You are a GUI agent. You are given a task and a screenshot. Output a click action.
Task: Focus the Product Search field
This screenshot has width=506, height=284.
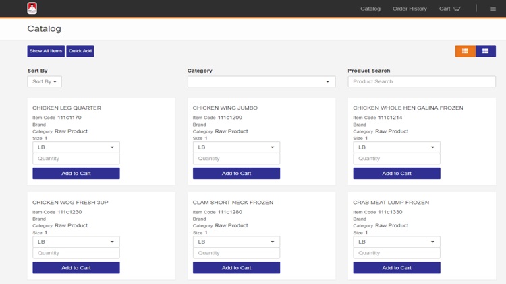pos(422,81)
